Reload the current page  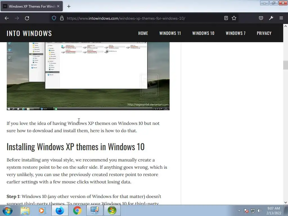[27, 18]
